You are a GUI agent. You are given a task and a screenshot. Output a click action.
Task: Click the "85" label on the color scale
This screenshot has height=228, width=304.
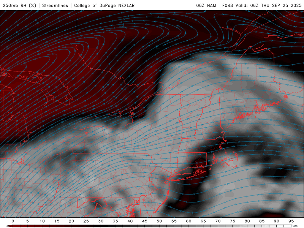[262, 221]
